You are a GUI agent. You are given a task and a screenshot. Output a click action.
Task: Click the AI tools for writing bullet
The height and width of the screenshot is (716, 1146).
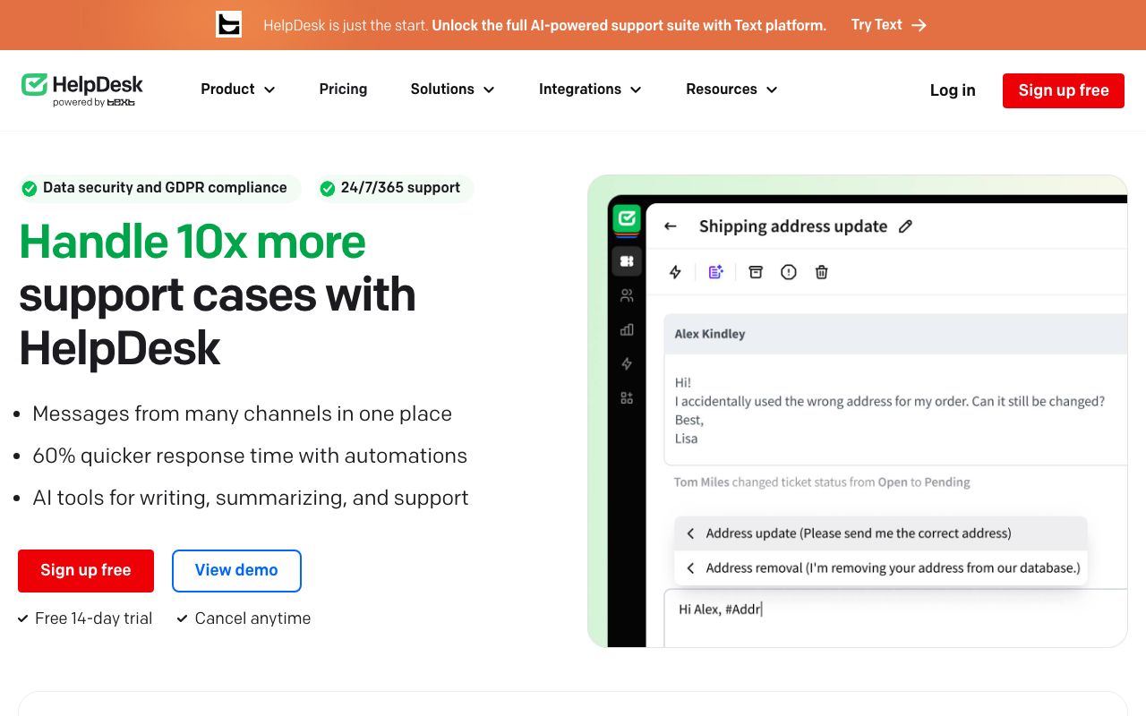click(x=251, y=498)
